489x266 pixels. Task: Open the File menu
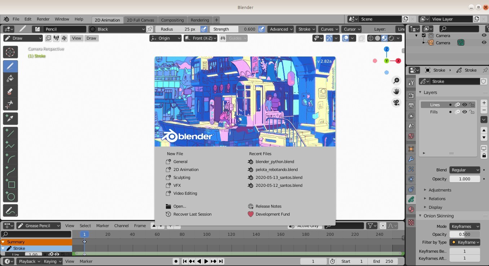pos(16,19)
